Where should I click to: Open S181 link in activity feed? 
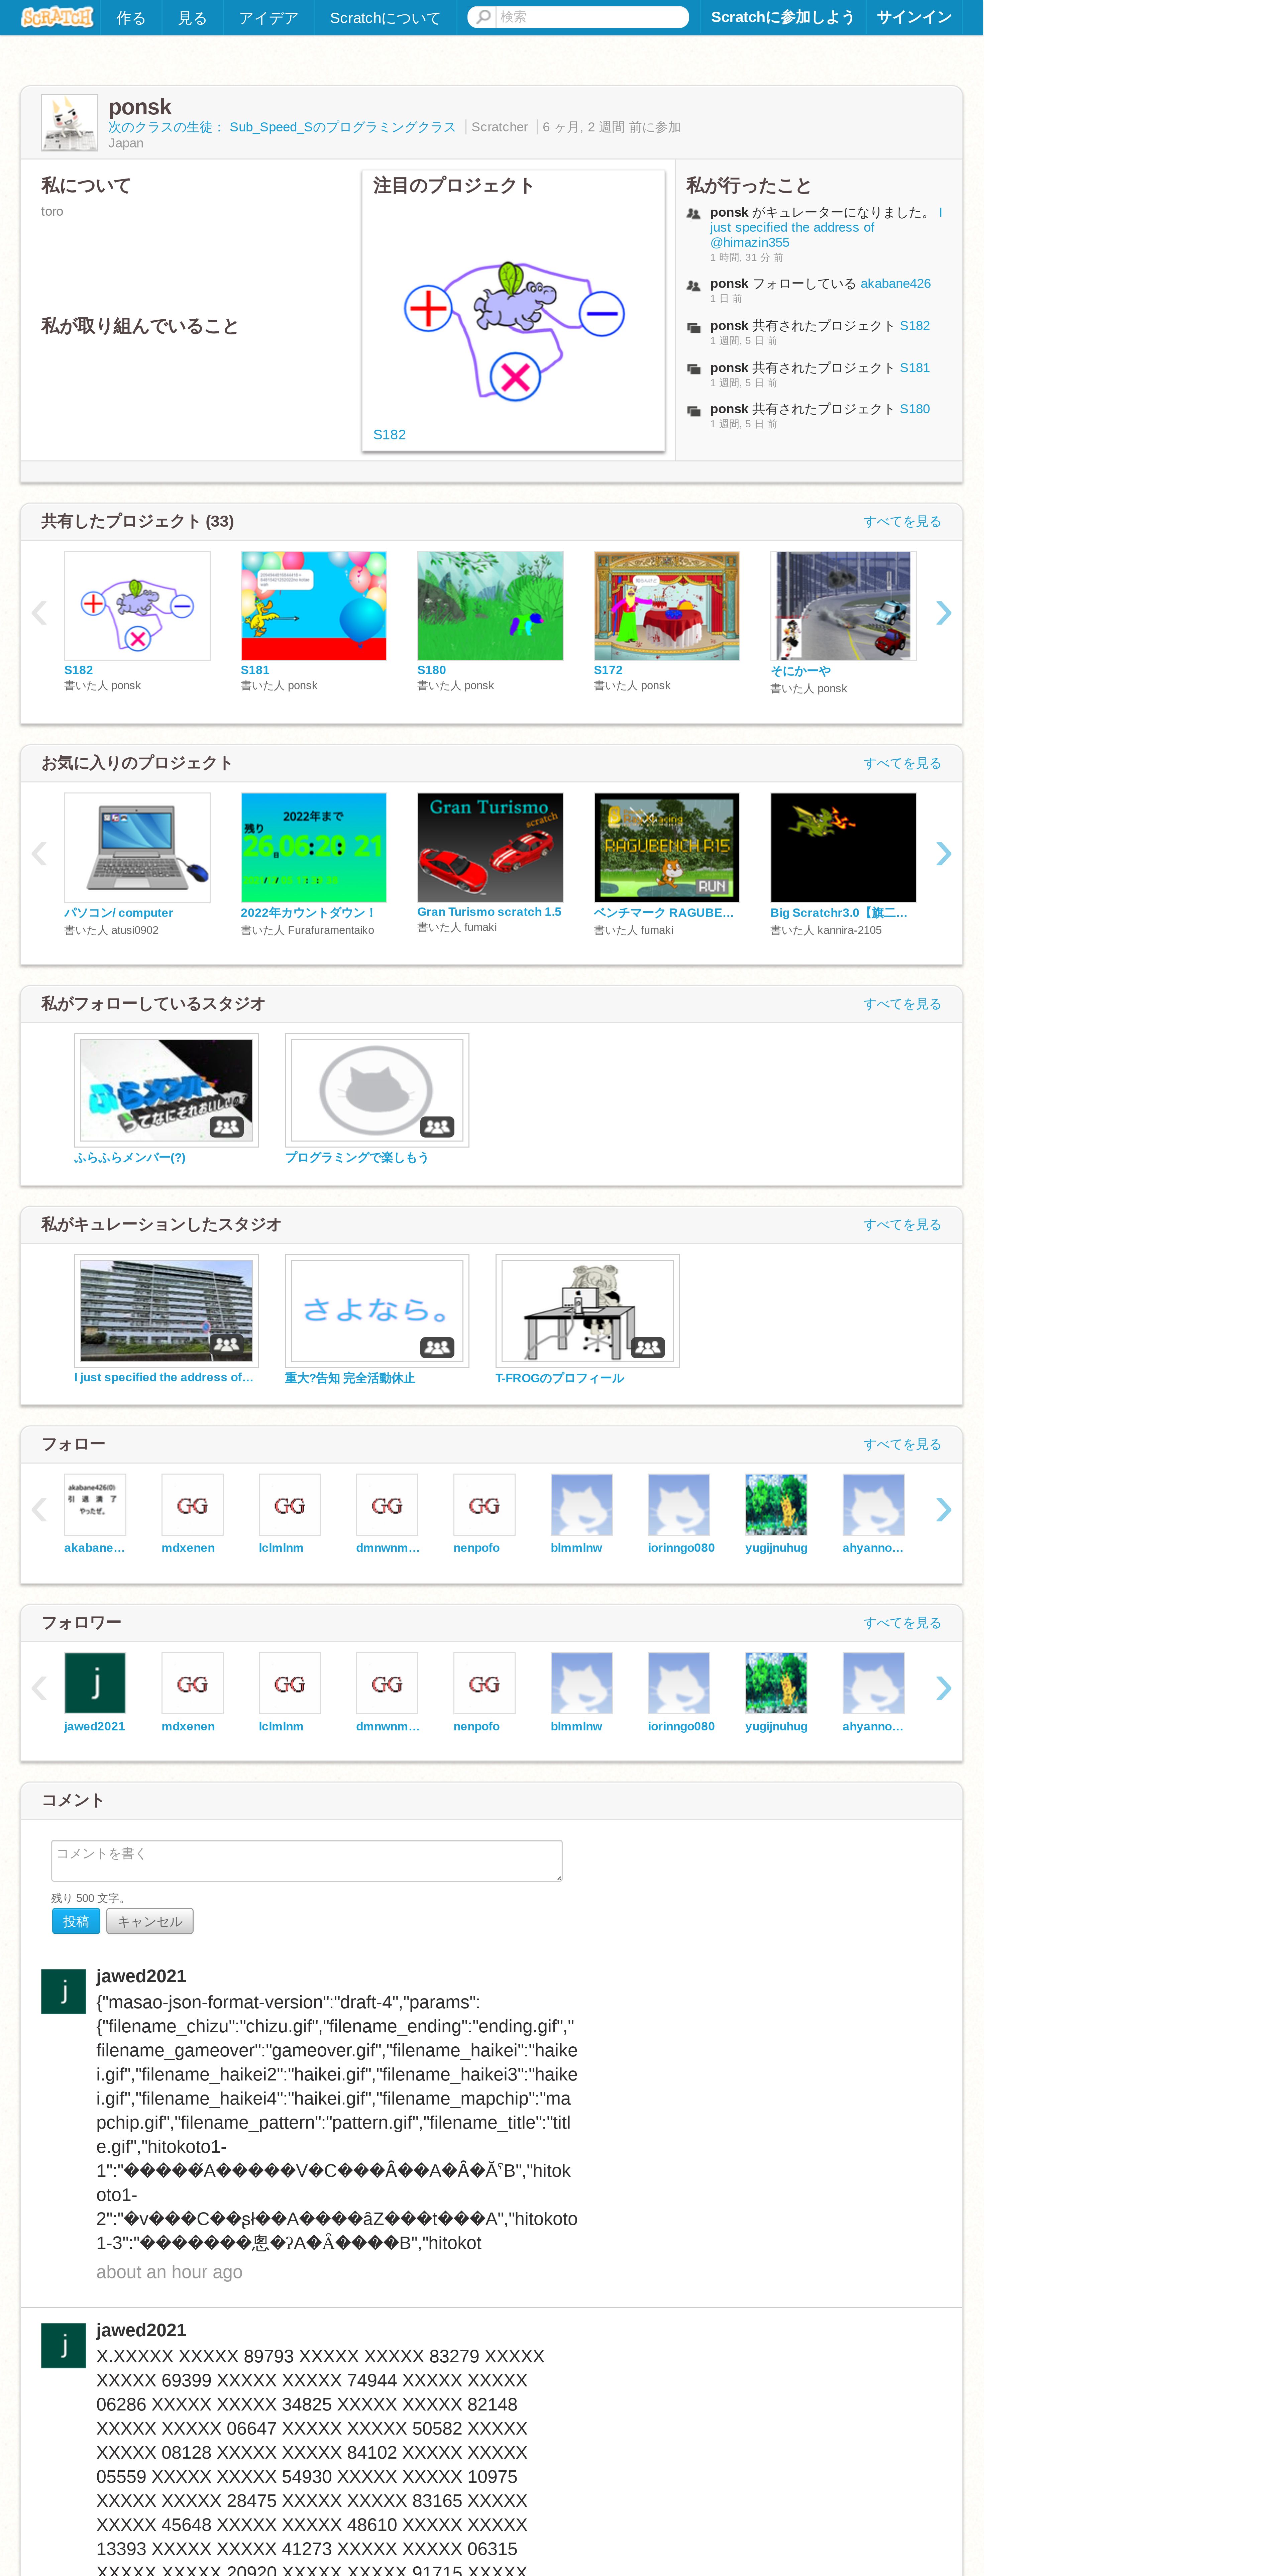(914, 368)
